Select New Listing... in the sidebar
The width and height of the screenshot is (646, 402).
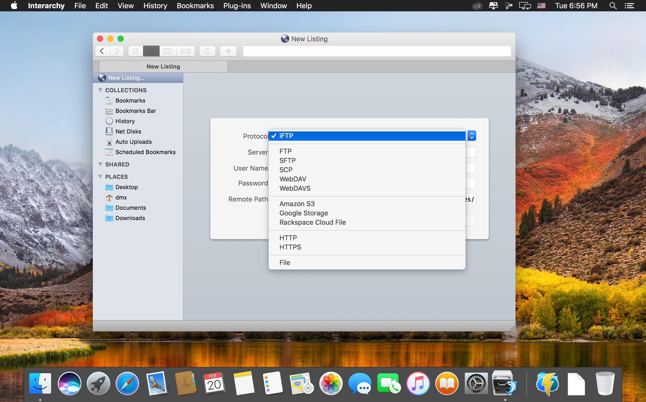click(138, 78)
